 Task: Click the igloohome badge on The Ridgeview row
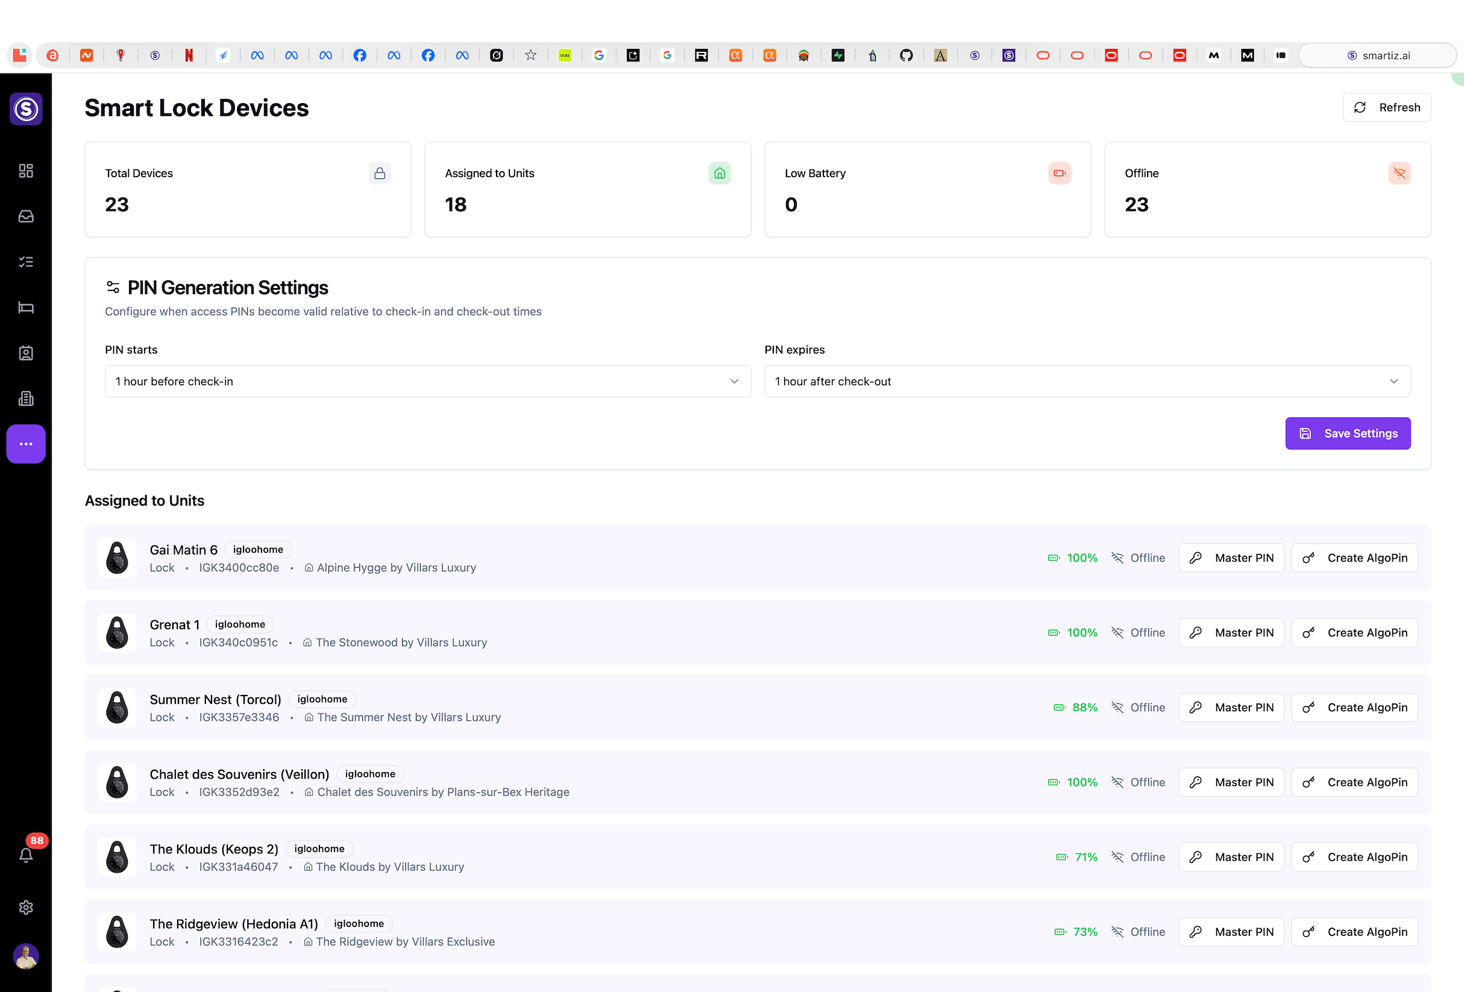(359, 923)
